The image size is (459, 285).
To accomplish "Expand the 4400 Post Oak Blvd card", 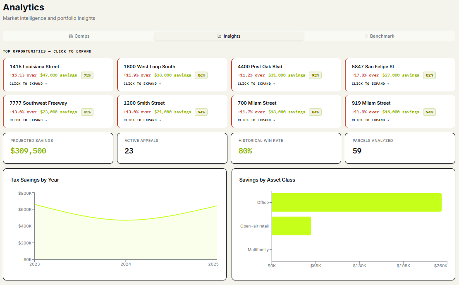I will [x=286, y=75].
